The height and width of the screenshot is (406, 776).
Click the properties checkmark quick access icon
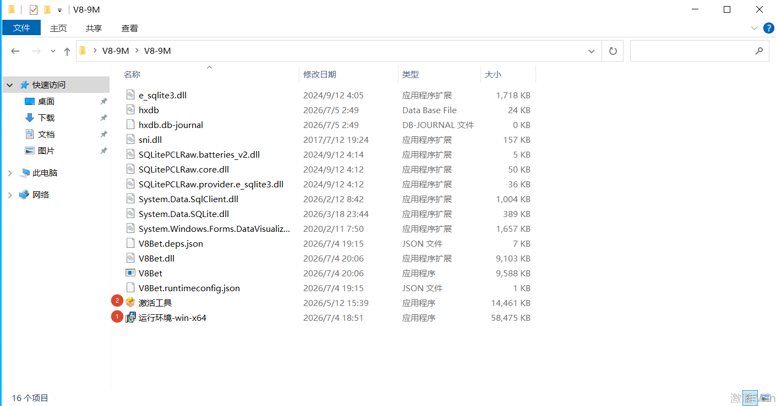coord(34,9)
